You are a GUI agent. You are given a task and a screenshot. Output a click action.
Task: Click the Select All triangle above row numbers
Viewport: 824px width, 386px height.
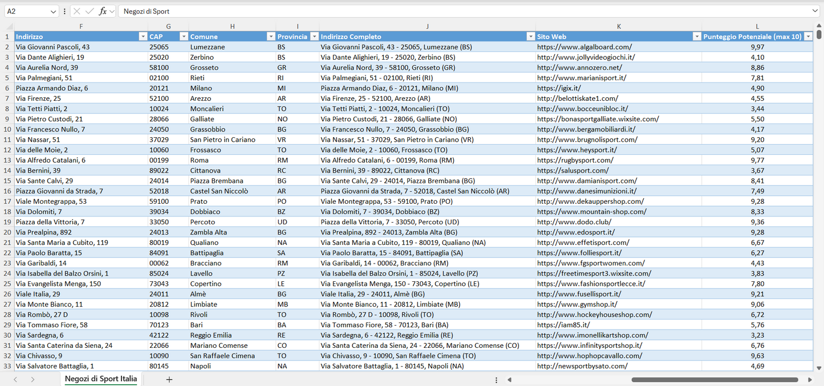click(8, 26)
